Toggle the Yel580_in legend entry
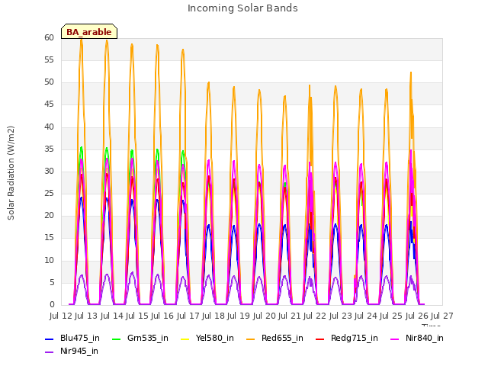Viewport: 488px width, 366px height. pos(207,339)
